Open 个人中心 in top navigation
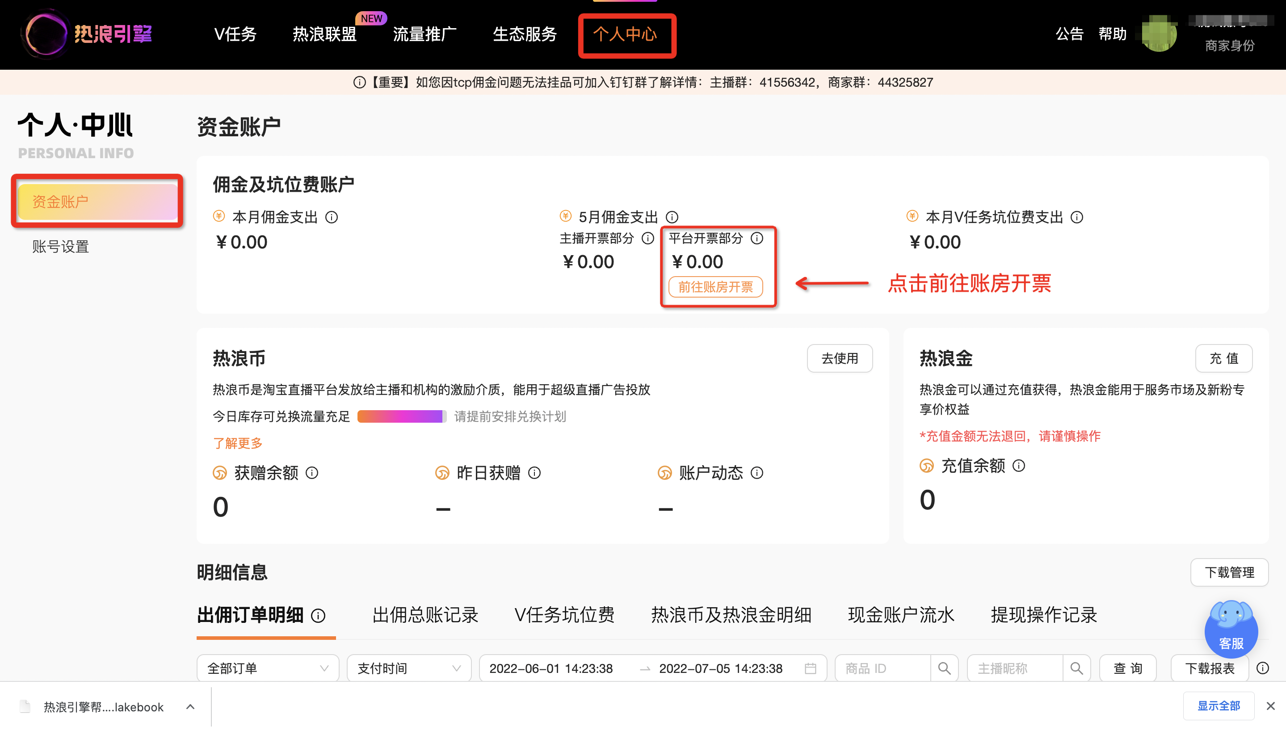Screen dimensions: 1286x731 coord(626,34)
